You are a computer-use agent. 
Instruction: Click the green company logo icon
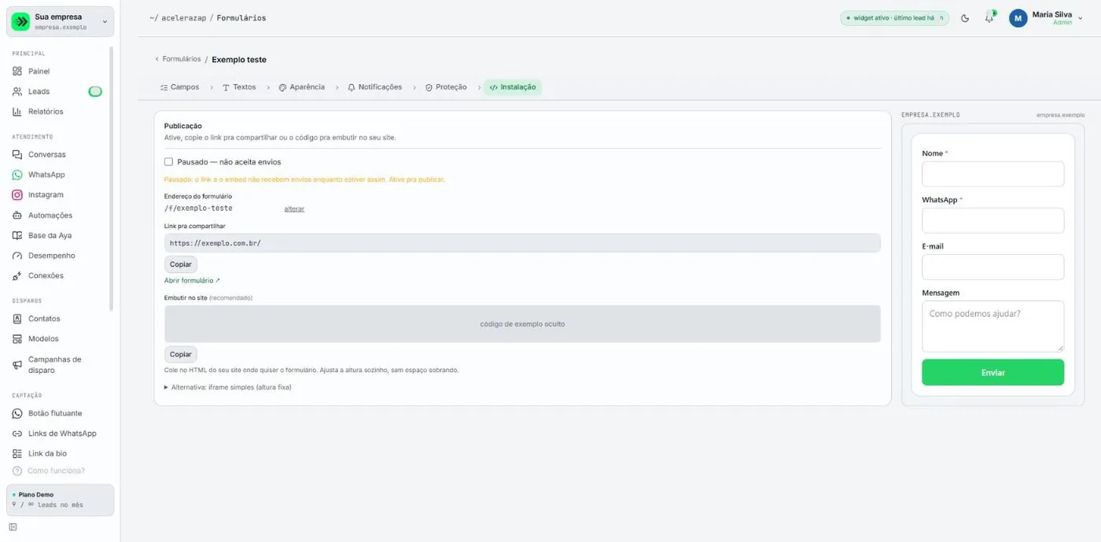point(20,21)
